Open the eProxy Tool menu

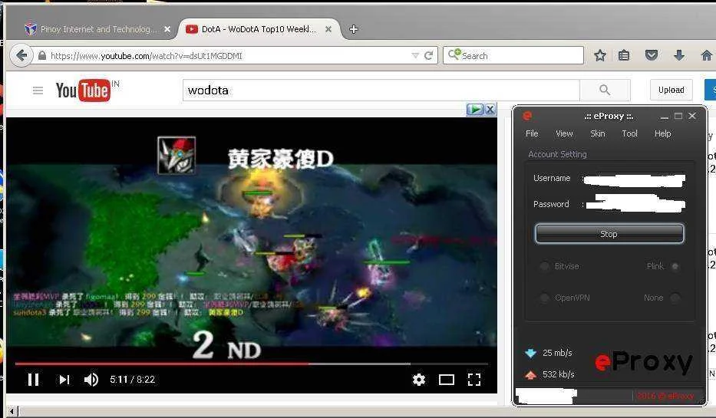point(630,133)
